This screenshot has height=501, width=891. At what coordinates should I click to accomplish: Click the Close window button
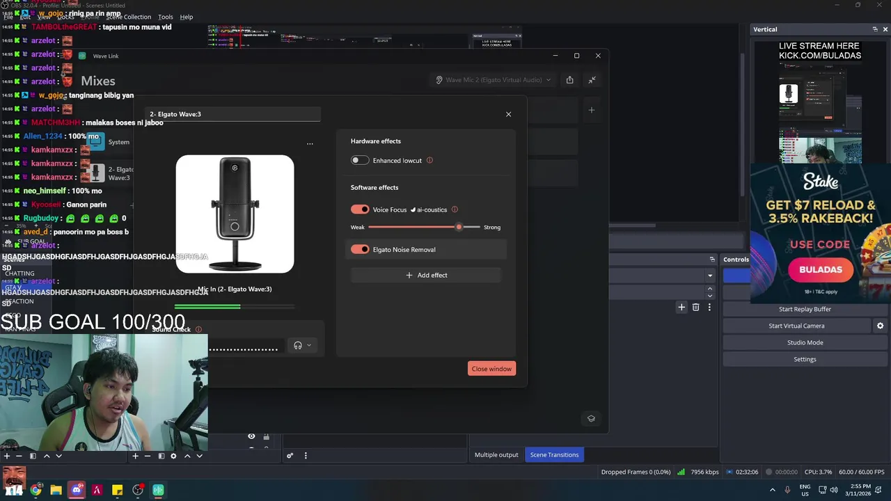[491, 369]
